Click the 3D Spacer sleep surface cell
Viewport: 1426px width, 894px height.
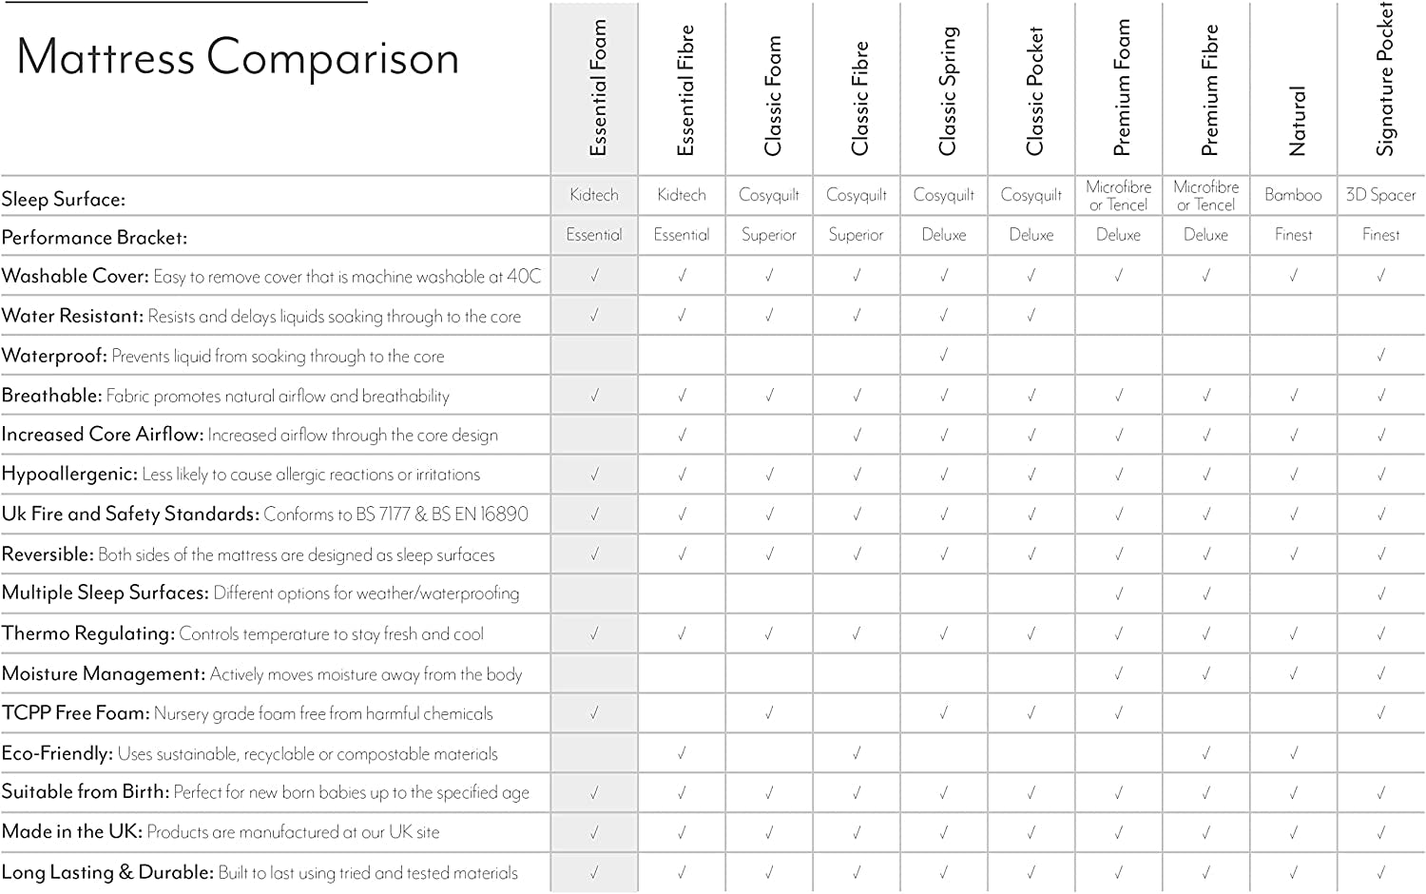tap(1380, 195)
